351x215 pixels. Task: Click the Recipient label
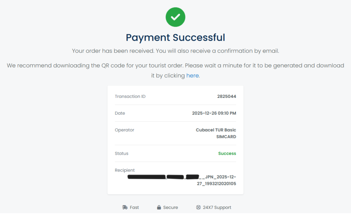(x=125, y=170)
